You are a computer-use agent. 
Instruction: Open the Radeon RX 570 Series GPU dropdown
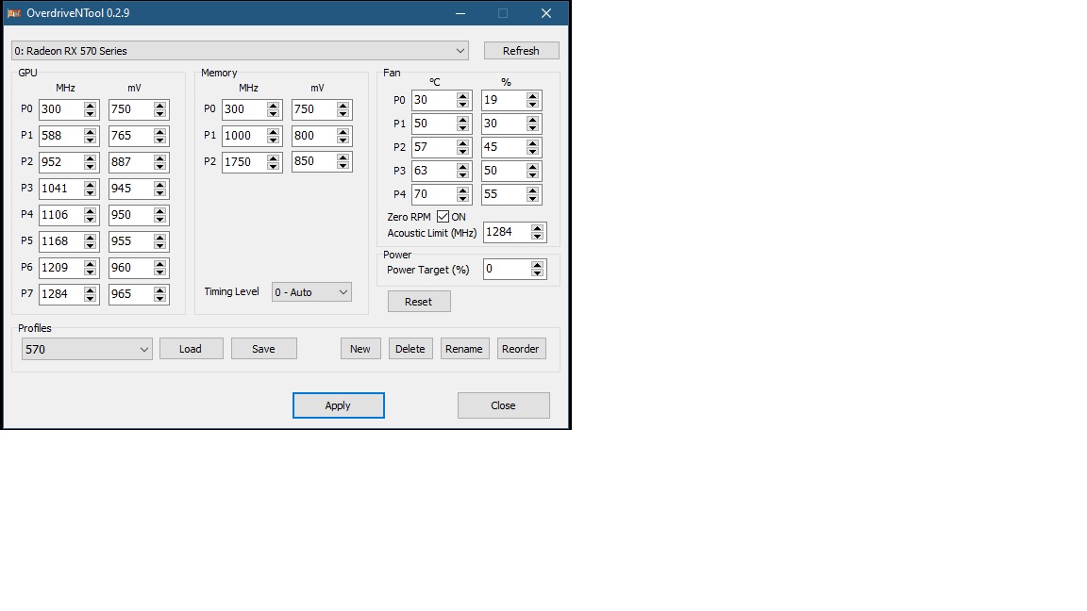tap(240, 51)
